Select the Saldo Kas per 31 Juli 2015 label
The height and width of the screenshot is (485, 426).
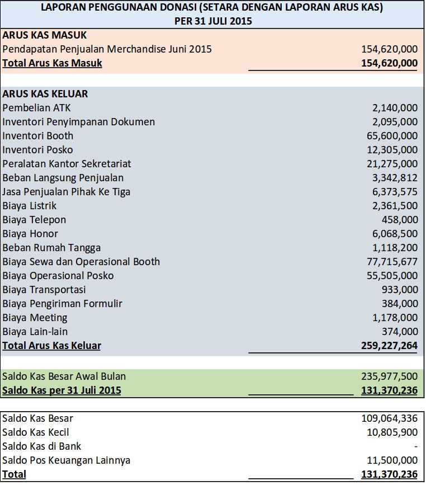[x=61, y=390]
